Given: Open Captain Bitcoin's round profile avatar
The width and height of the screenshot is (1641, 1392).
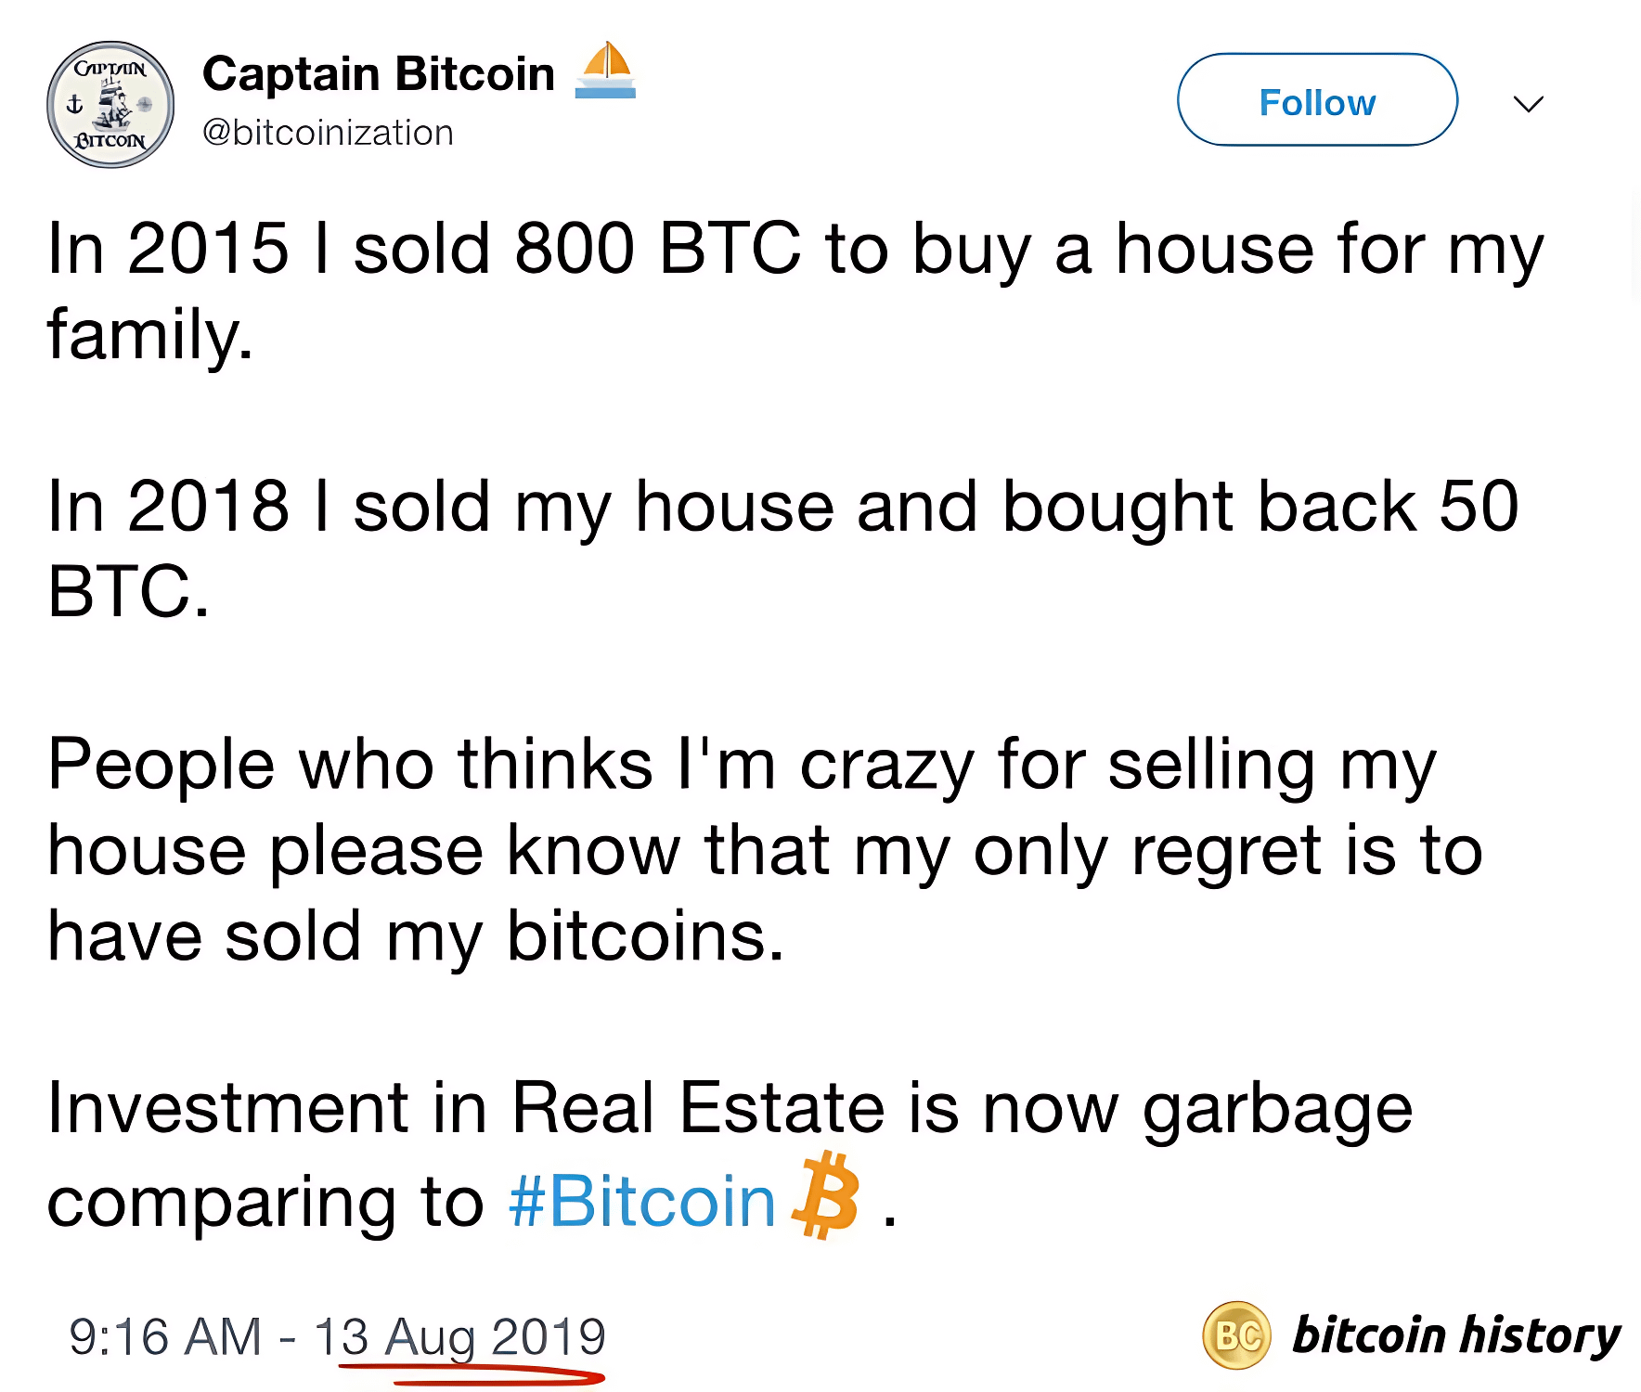Looking at the screenshot, I should coord(110,105).
